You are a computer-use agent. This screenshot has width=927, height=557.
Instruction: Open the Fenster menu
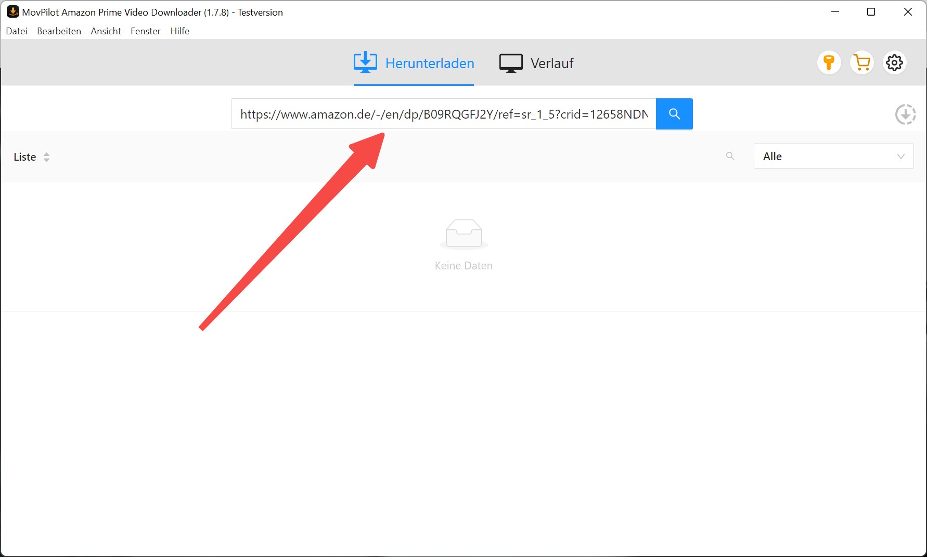[x=146, y=31]
